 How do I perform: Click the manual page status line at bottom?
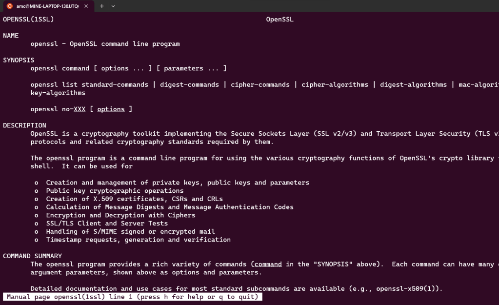133,297
